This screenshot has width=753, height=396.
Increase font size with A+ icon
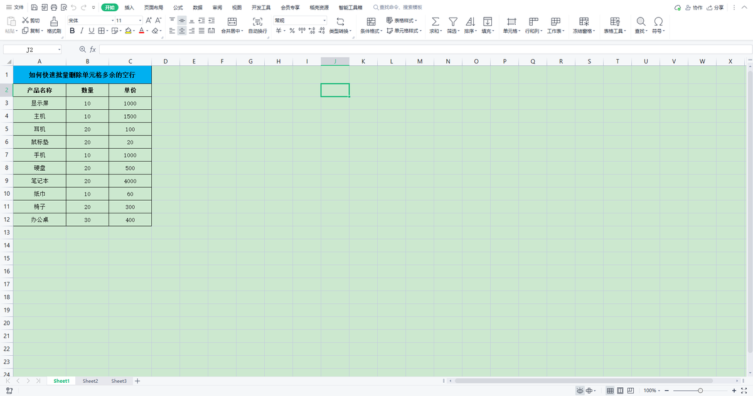(148, 21)
